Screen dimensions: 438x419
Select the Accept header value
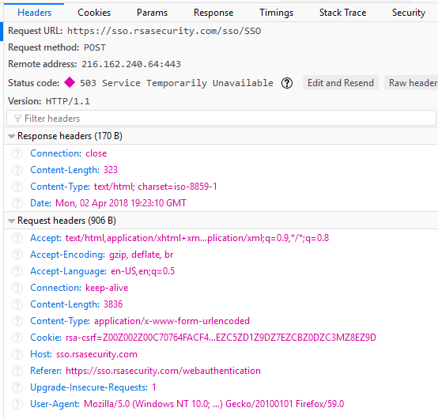(197, 238)
